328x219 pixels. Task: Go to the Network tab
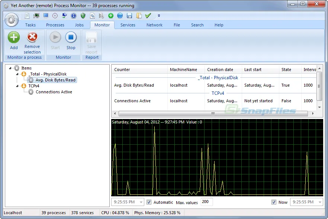154,25
